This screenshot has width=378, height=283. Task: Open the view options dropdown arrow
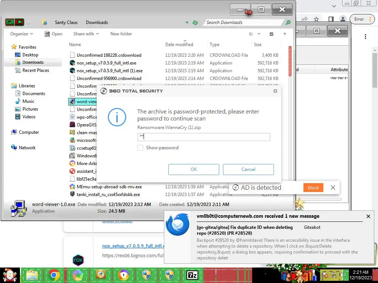(x=259, y=34)
